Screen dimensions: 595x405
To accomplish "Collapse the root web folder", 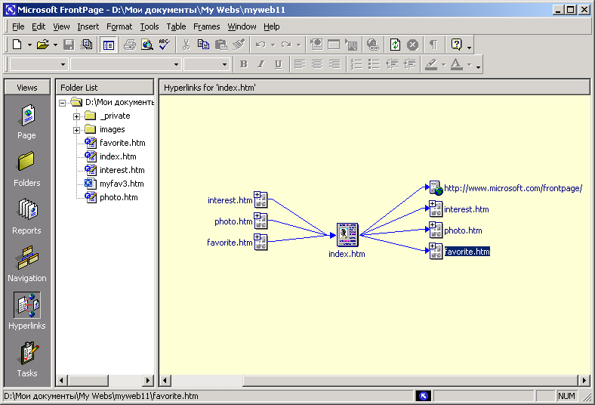I will pos(63,103).
